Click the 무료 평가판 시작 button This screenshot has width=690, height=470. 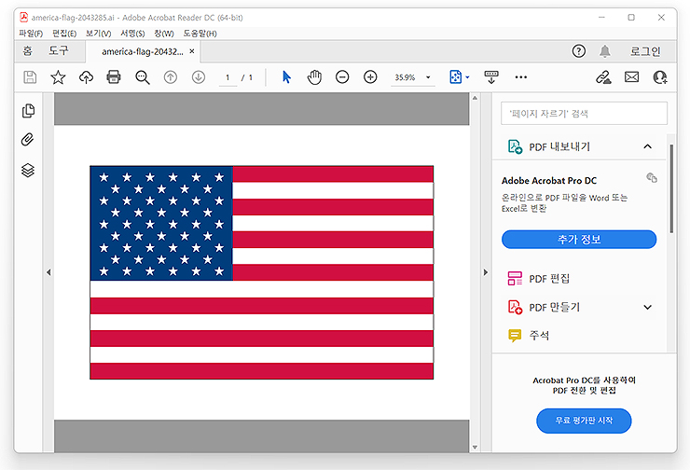pyautogui.click(x=584, y=421)
